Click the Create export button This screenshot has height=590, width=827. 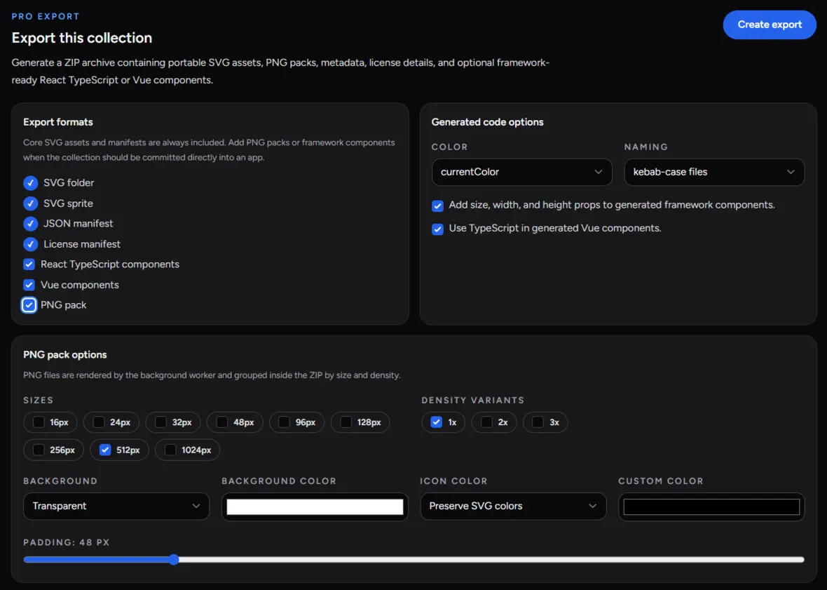pyautogui.click(x=769, y=25)
